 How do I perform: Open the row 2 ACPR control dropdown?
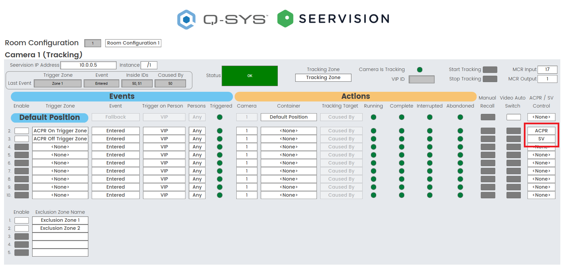pyautogui.click(x=541, y=131)
